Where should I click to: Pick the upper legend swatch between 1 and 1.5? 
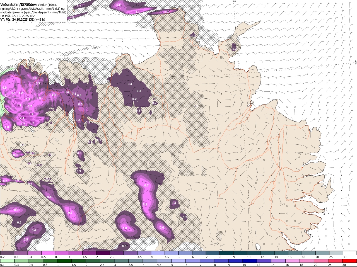click(x=76, y=253)
